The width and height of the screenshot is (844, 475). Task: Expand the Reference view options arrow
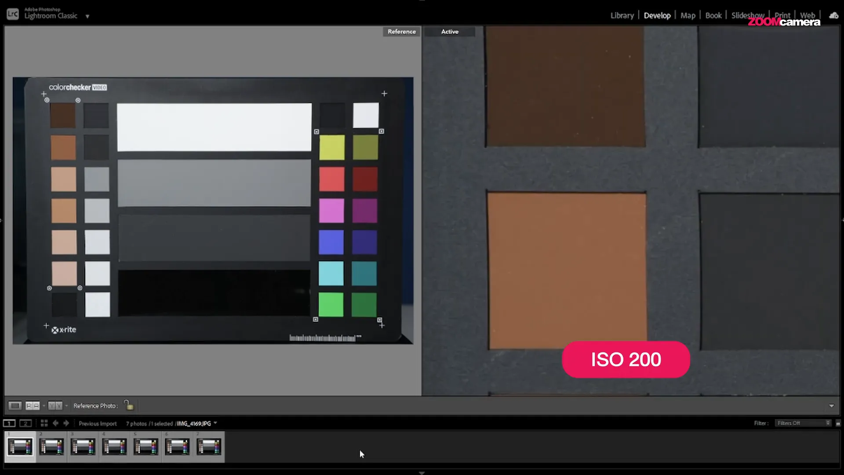coord(44,406)
